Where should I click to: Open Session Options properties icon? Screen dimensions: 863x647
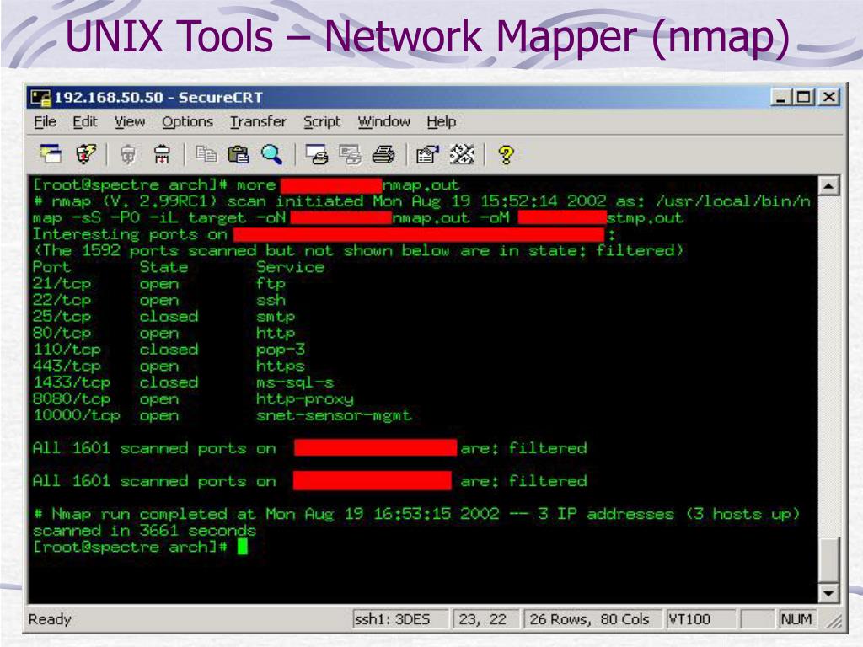pos(427,155)
